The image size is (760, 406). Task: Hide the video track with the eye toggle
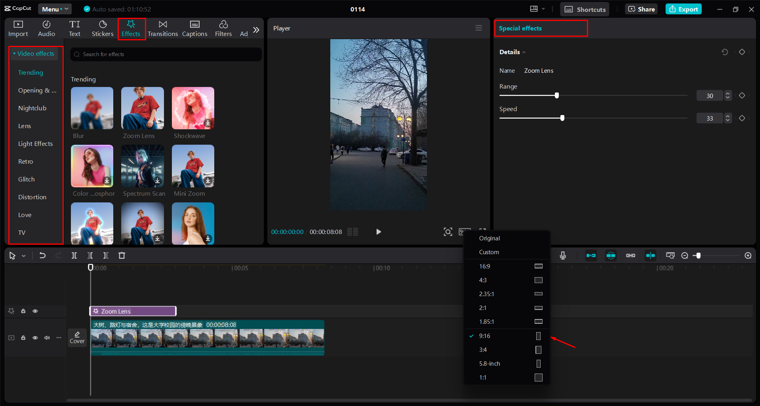click(x=35, y=338)
